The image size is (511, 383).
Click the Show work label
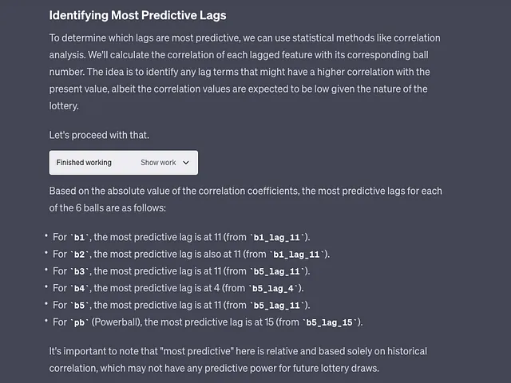[158, 163]
